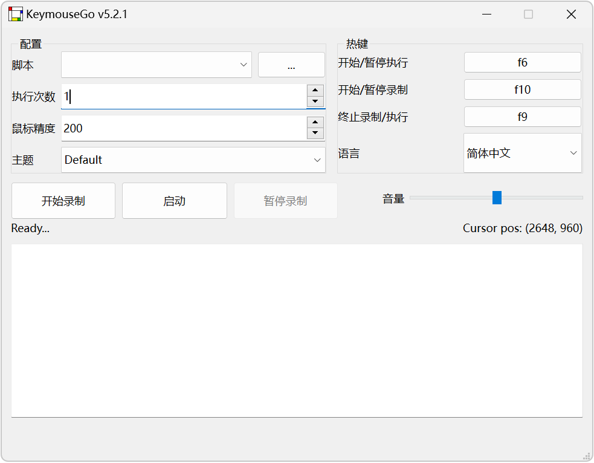Set the 开始/暂停录制 hotkey f10
The width and height of the screenshot is (594, 463).
pos(523,90)
